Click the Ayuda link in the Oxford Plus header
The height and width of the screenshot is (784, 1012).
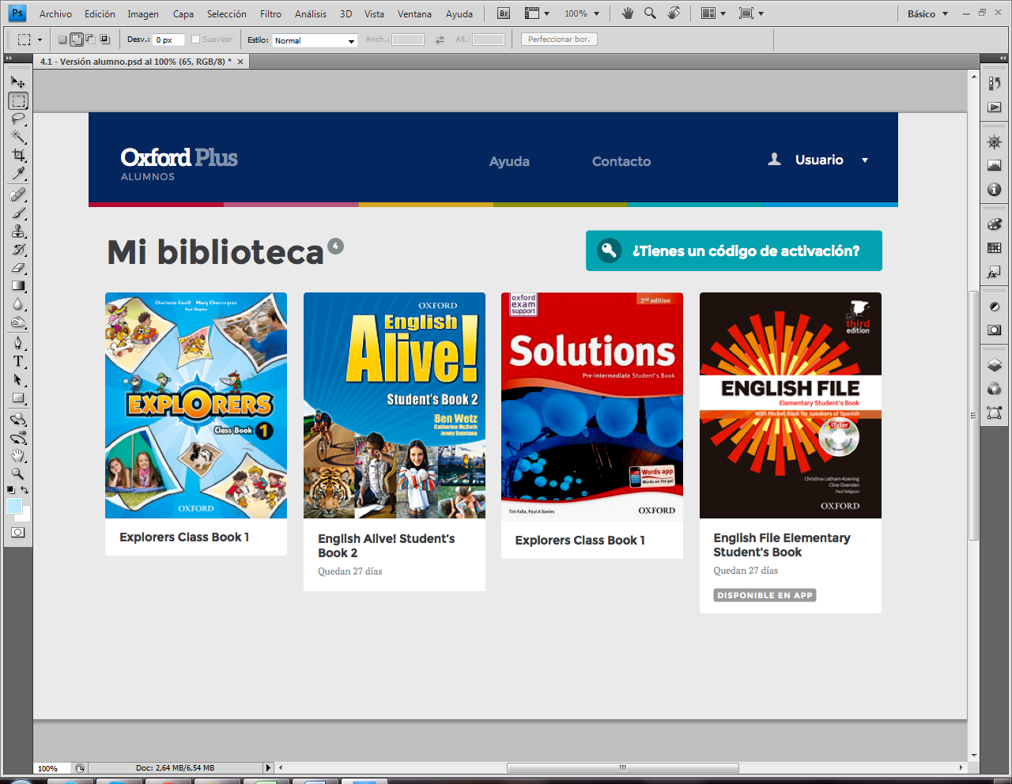tap(509, 161)
